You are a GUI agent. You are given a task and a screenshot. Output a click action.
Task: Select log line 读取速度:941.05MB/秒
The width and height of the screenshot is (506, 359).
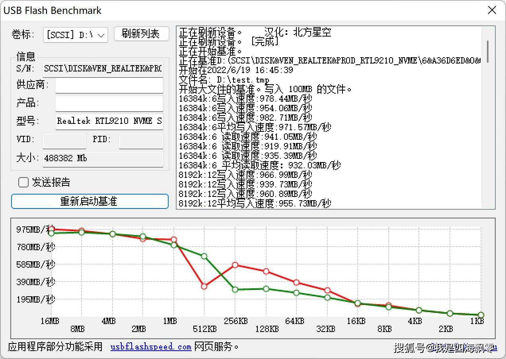pos(248,137)
